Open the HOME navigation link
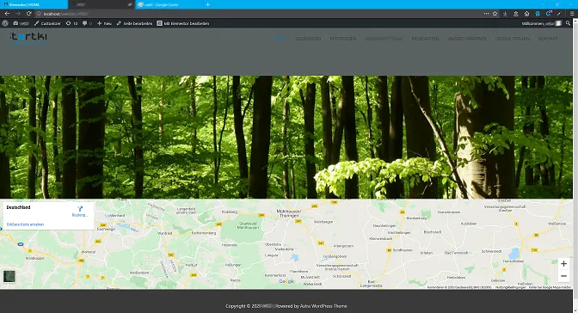Image resolution: width=578 pixels, height=313 pixels. coord(280,39)
